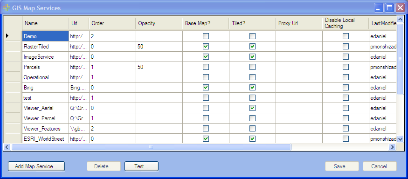Select the test name cell
This screenshot has height=179, width=408.
45,98
